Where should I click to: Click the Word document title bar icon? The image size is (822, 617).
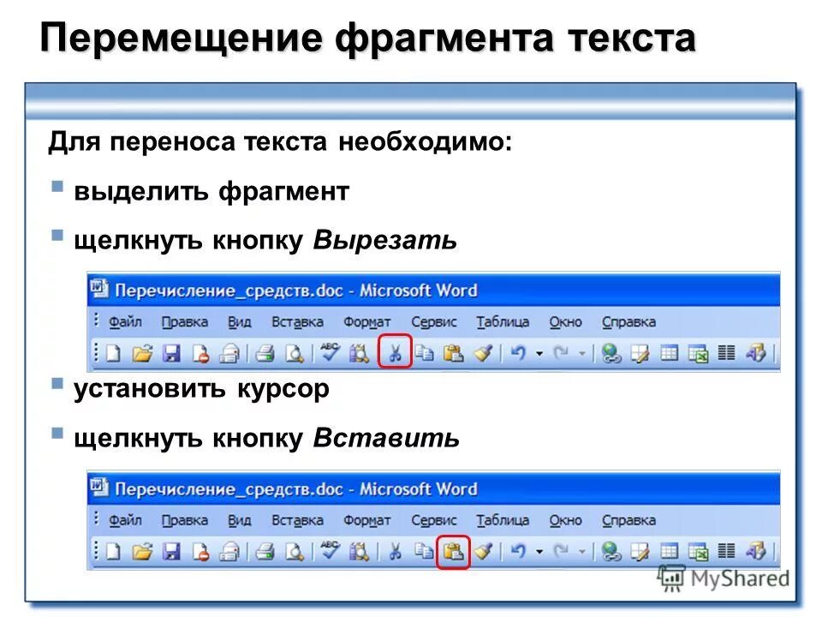98,291
